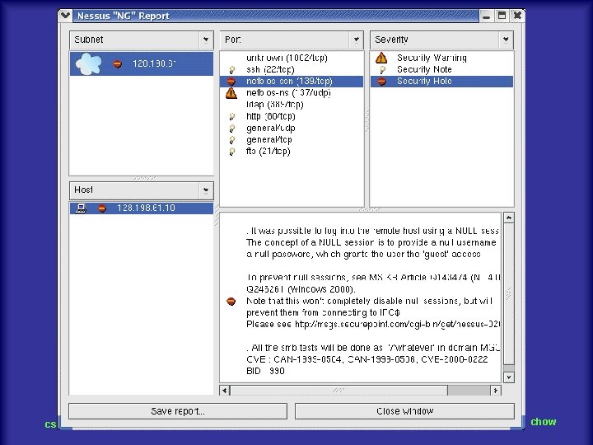Click the CVE line in report text
Screen dimensions: 593x445
coord(367,359)
